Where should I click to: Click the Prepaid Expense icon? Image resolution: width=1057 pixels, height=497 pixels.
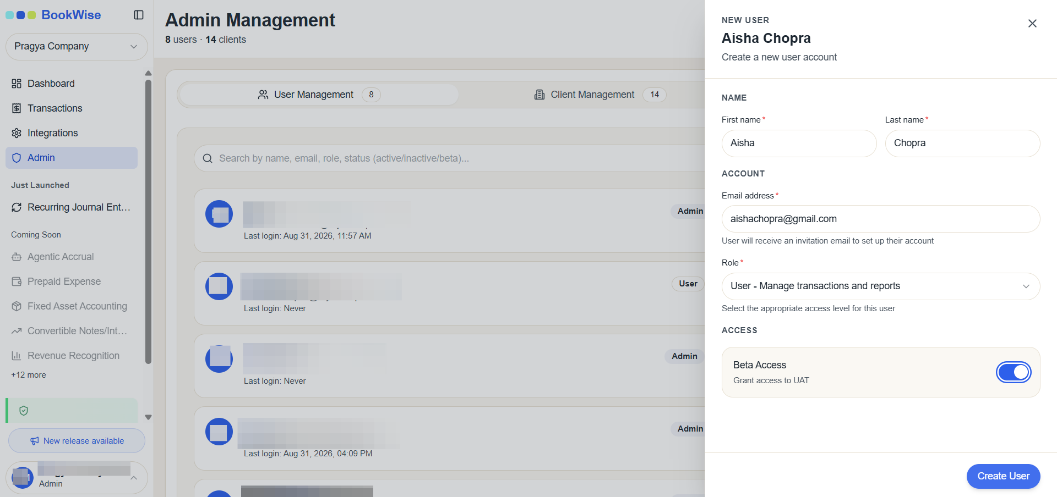(x=17, y=281)
